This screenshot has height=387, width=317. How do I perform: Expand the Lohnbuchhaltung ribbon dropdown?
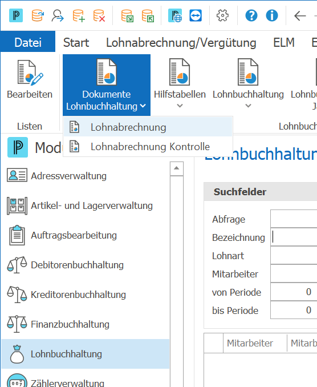point(248,84)
